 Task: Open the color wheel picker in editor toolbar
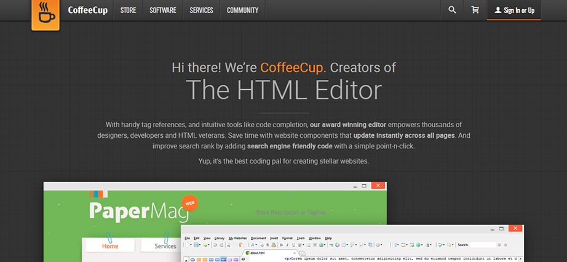[x=338, y=245]
